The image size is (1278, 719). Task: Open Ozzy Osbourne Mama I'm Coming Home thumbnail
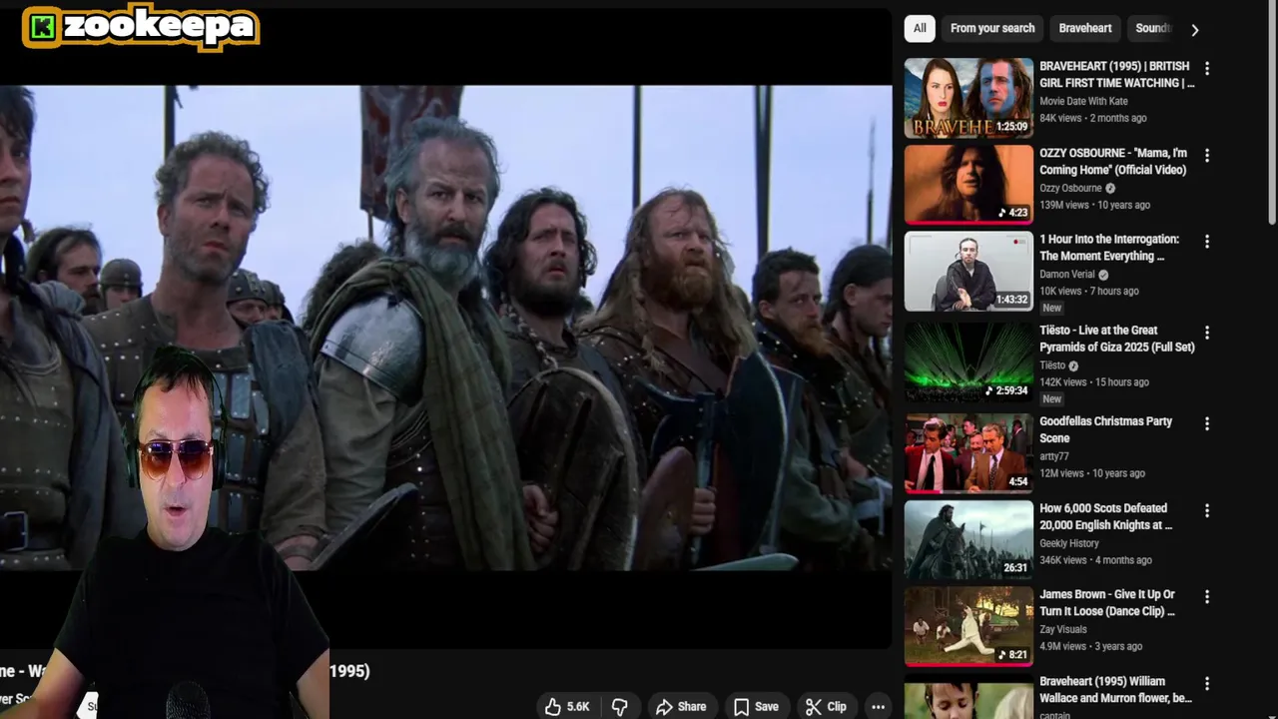click(x=968, y=184)
